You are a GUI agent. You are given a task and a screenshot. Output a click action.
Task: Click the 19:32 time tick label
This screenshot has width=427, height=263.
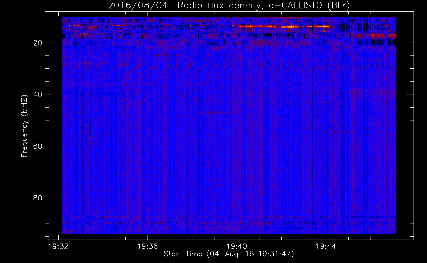58,246
